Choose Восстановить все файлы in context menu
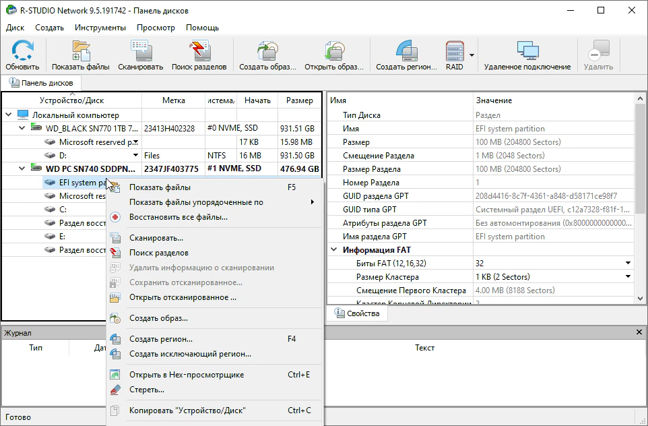Image resolution: width=648 pixels, height=426 pixels. 178,217
